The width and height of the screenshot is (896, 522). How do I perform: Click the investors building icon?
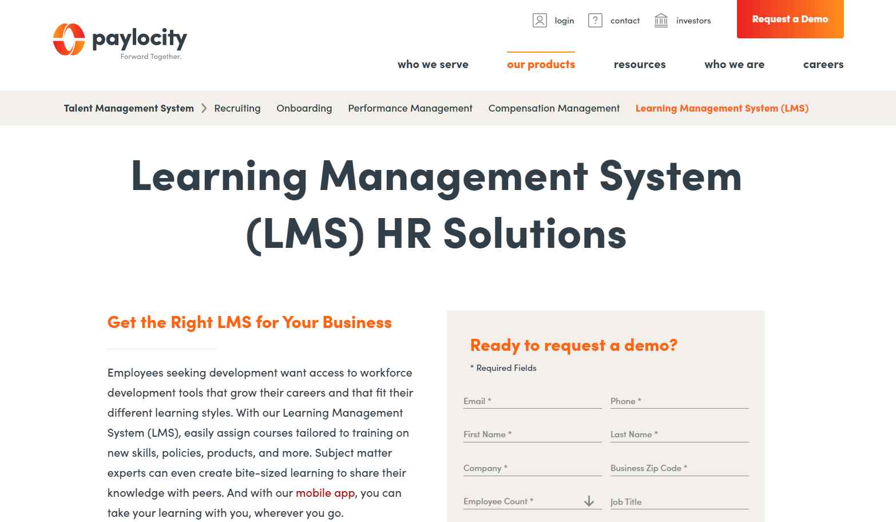[x=661, y=21]
